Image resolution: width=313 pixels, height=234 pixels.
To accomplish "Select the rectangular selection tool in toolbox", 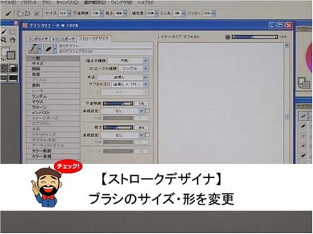I will 13,32.
